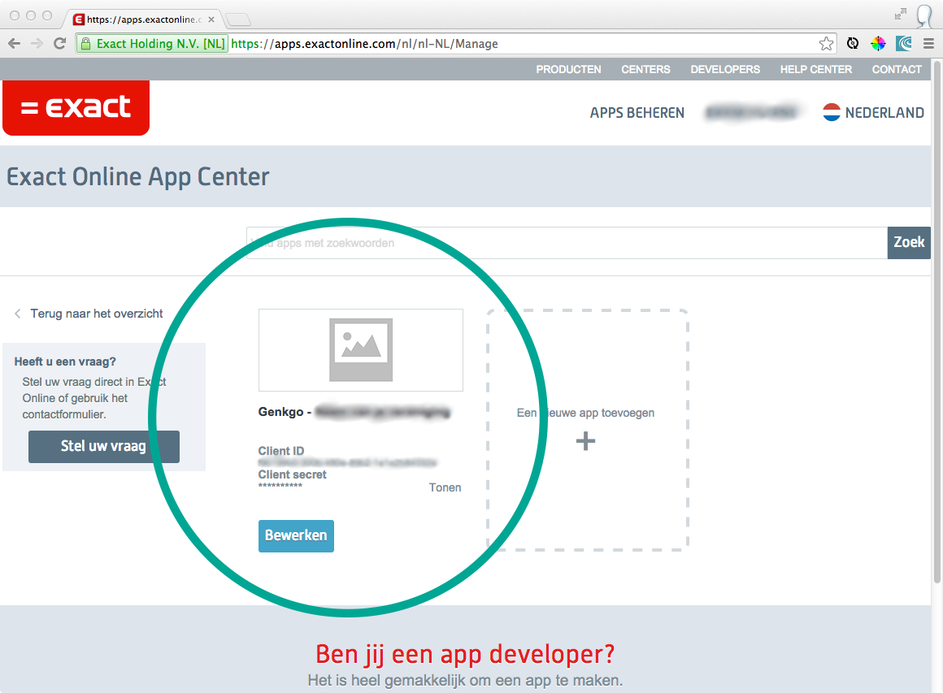This screenshot has height=693, width=943.
Task: Open the Chrome hamburger menu
Action: click(928, 43)
